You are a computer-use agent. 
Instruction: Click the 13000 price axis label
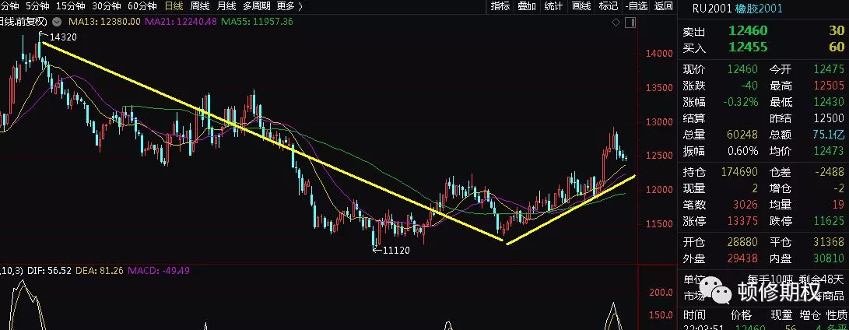coord(659,122)
